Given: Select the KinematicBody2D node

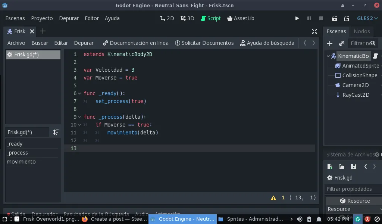Looking at the screenshot, I should pyautogui.click(x=353, y=56).
